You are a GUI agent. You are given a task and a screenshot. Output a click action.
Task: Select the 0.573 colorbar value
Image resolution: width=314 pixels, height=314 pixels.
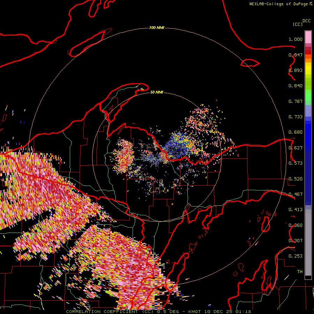[x=296, y=163]
